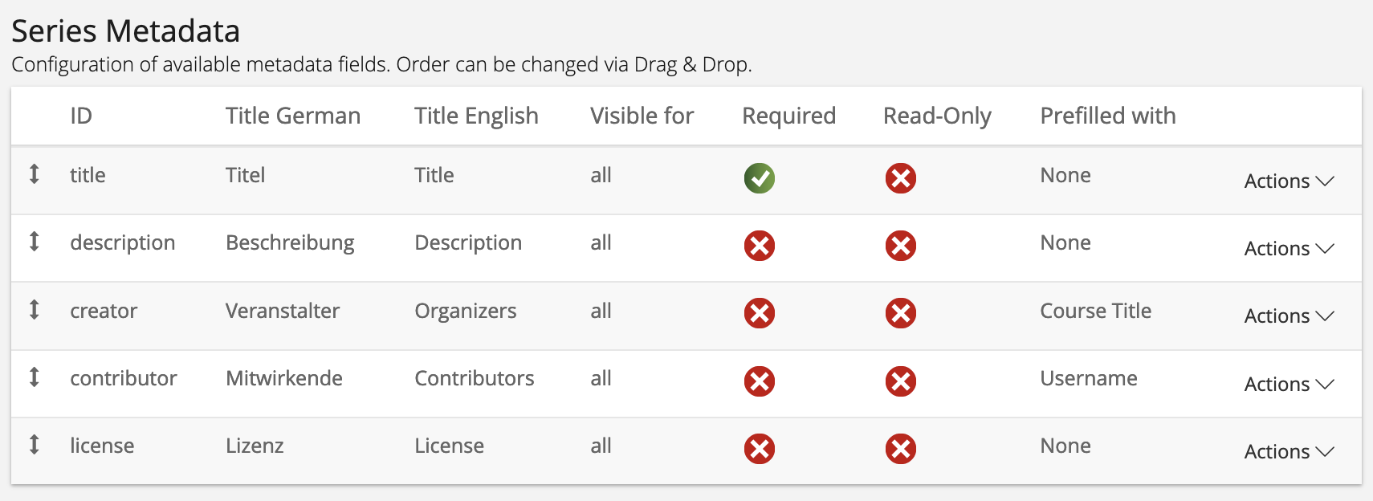The width and height of the screenshot is (1373, 501).
Task: Toggle Read-Only for the creator field
Action: coord(900,314)
